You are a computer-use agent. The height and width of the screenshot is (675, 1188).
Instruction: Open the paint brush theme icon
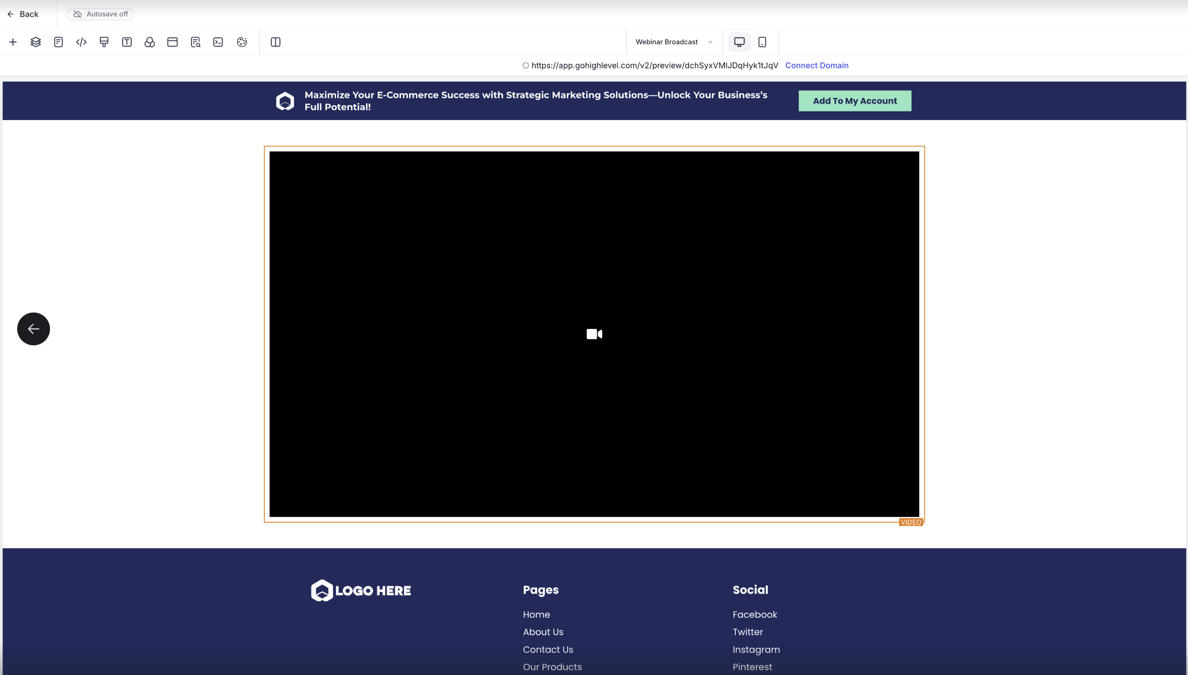pos(104,42)
